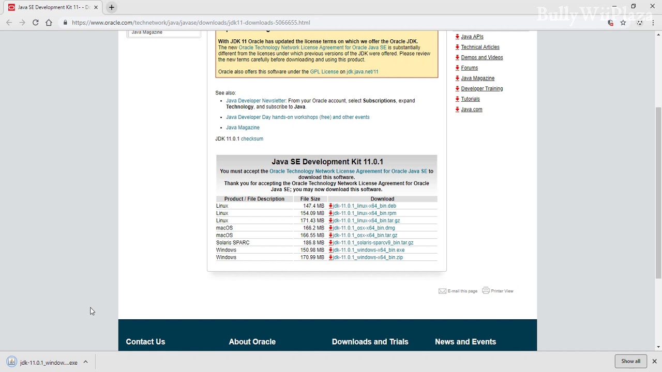662x372 pixels.
Task: Open the Chrome three-dot menu
Action: click(654, 23)
